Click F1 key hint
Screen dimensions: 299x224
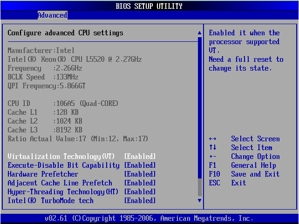tap(213, 165)
